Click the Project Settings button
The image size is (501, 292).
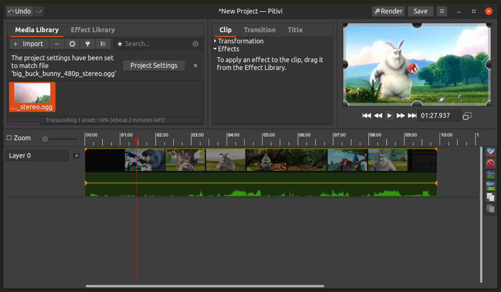(x=154, y=65)
